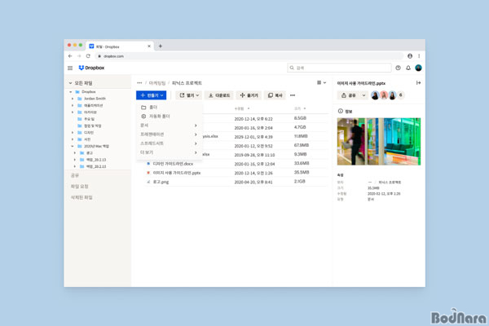The width and height of the screenshot is (489, 326).
Task: Click the browser forward arrow
Action: [79, 56]
